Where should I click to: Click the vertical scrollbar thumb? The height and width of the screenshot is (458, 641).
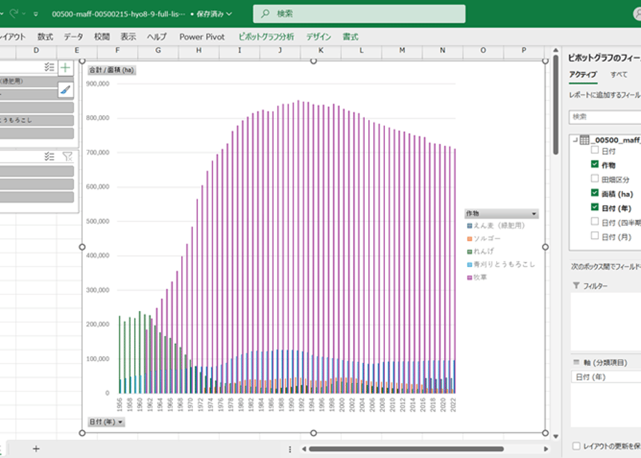pos(556,105)
